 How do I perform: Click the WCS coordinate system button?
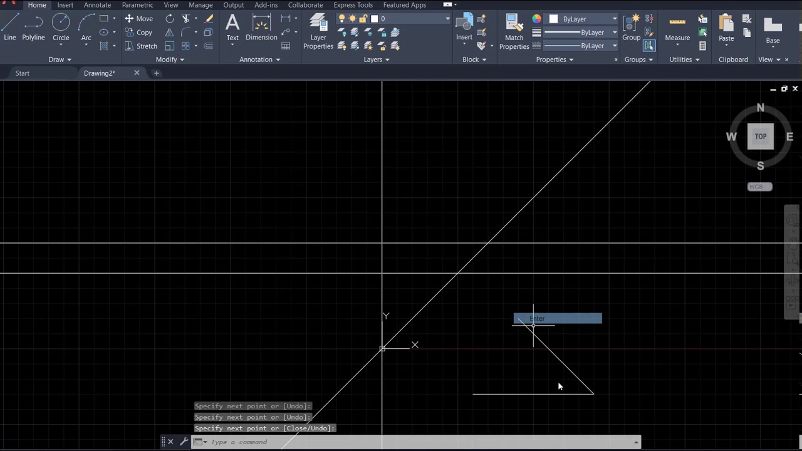(759, 187)
